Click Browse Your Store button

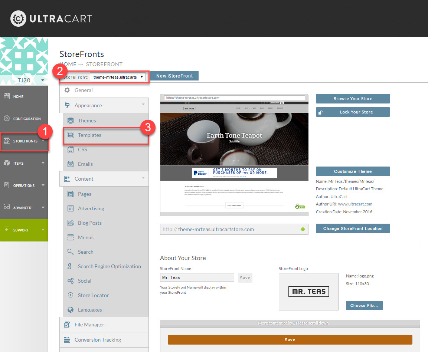(x=353, y=99)
